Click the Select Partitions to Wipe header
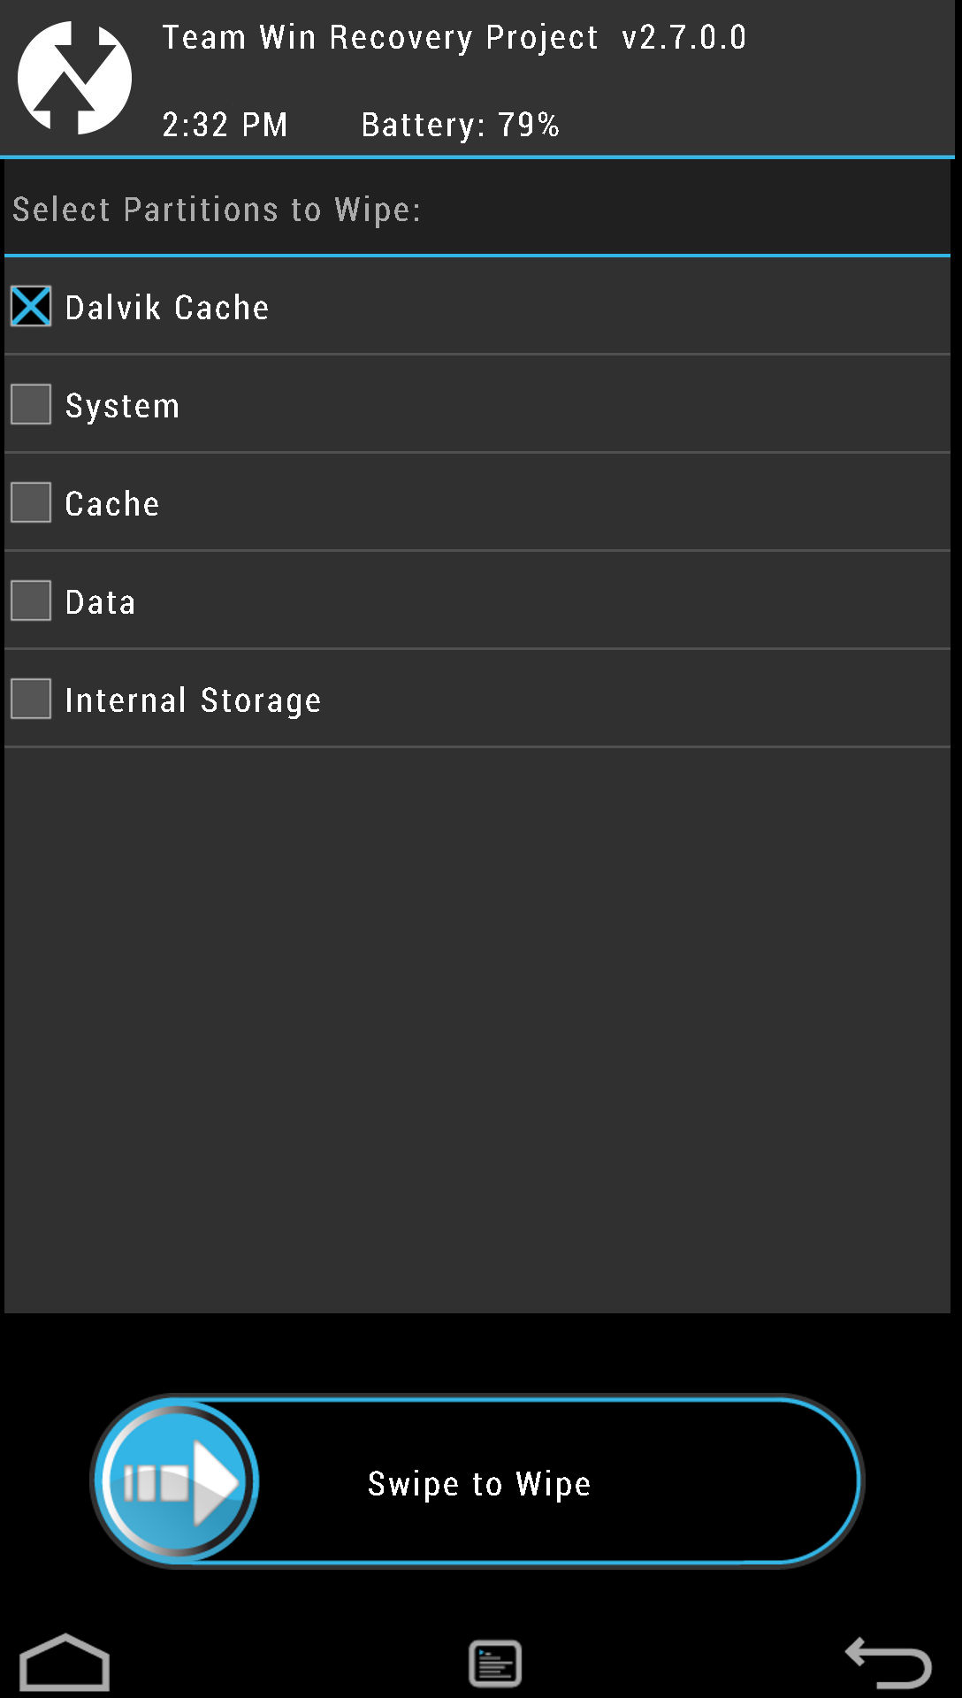Screen dimensions: 962x1698 click(x=217, y=210)
